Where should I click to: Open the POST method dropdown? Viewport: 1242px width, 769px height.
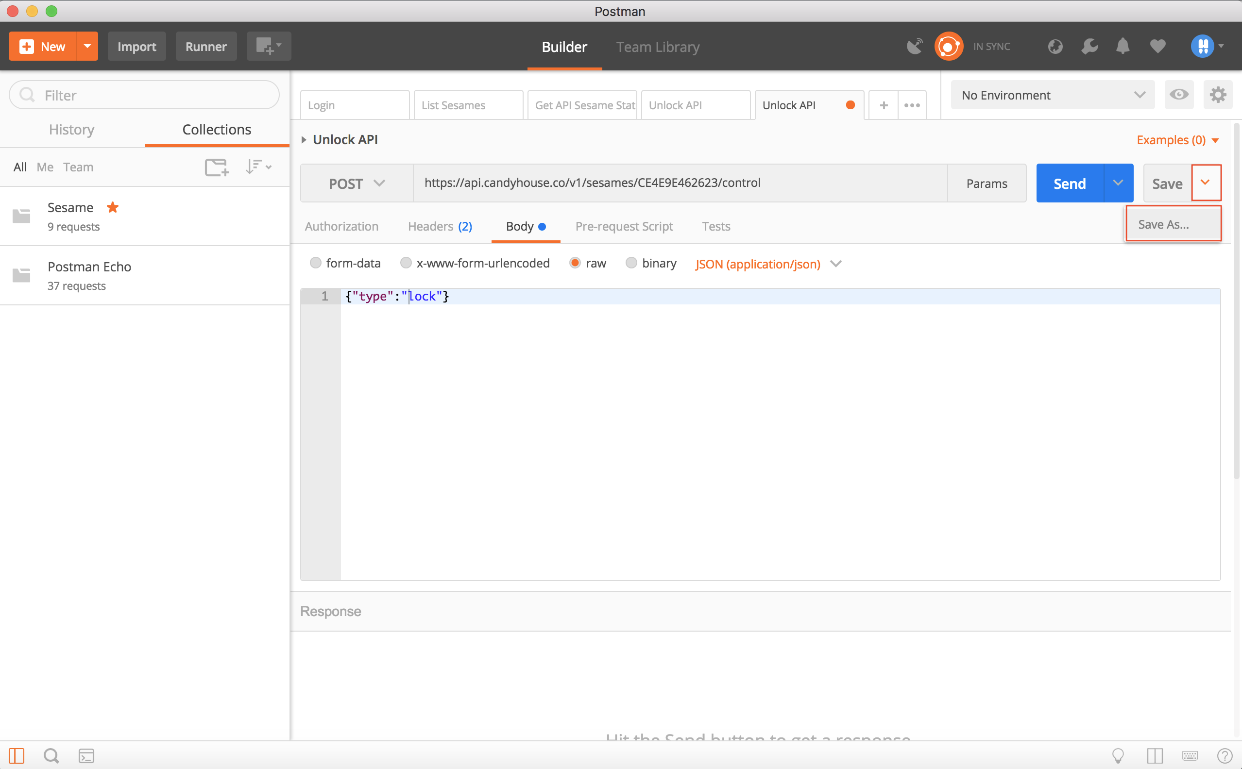pos(357,183)
